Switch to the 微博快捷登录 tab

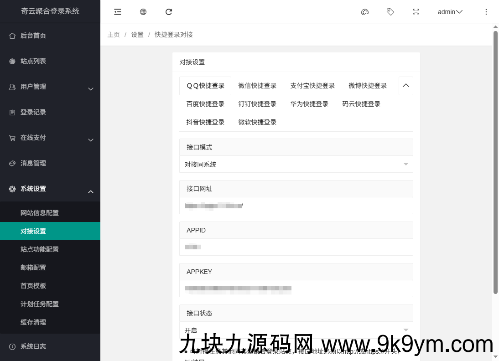[368, 86]
